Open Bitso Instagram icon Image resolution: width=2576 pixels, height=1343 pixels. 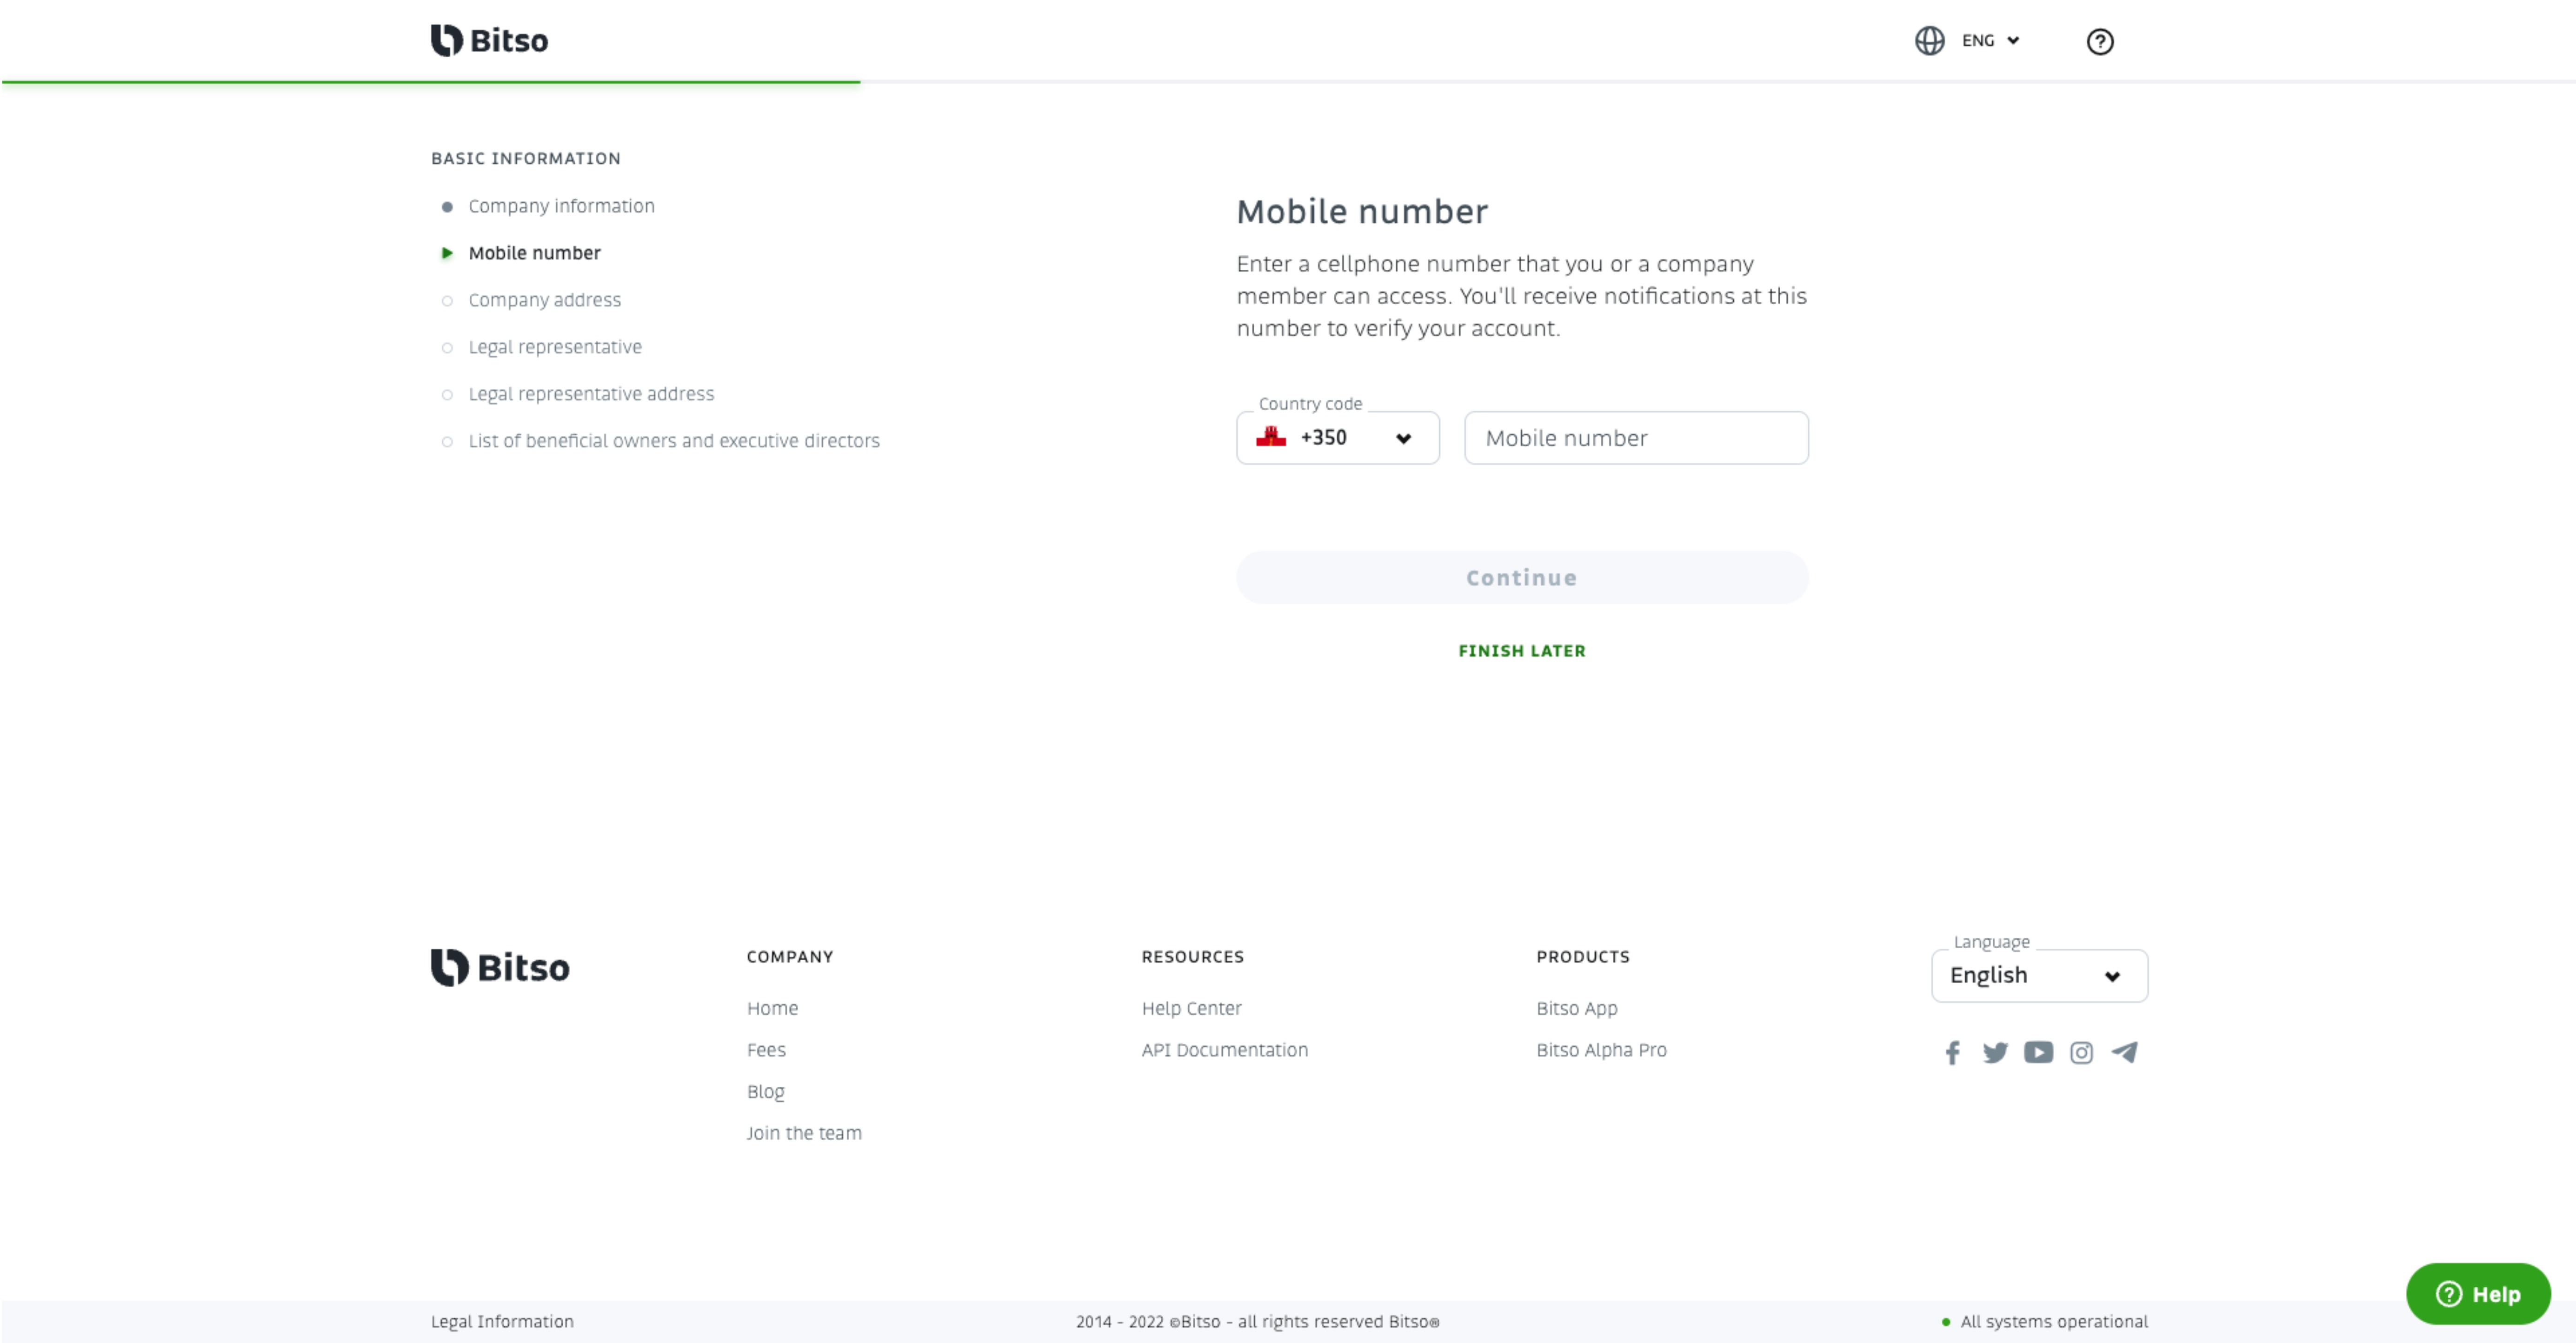(x=2081, y=1052)
